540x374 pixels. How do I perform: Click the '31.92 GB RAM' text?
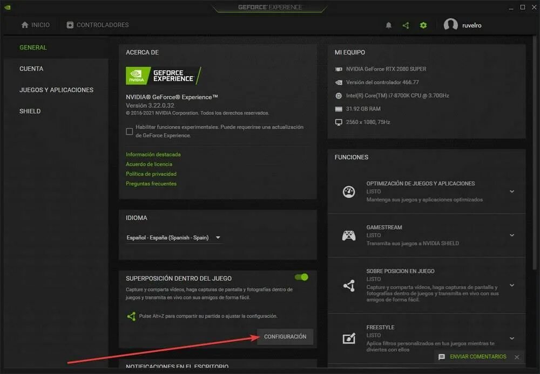click(363, 109)
